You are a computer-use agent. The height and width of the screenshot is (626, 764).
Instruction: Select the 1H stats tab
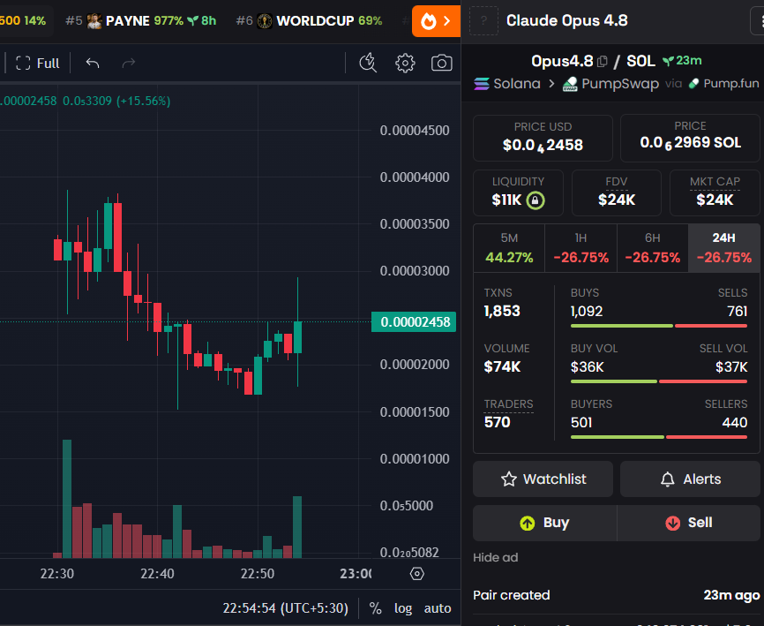tap(580, 248)
